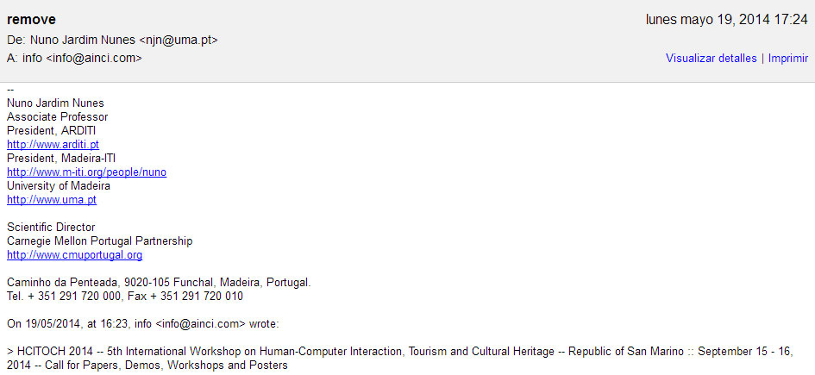Click the Nuno Jardim Nunes signature name
Image resolution: width=815 pixels, height=375 pixels.
pos(55,103)
